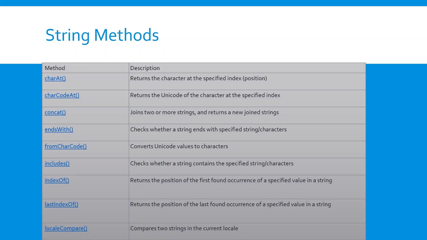
Task: Open the localeCompare() link
Action: pyautogui.click(x=66, y=228)
